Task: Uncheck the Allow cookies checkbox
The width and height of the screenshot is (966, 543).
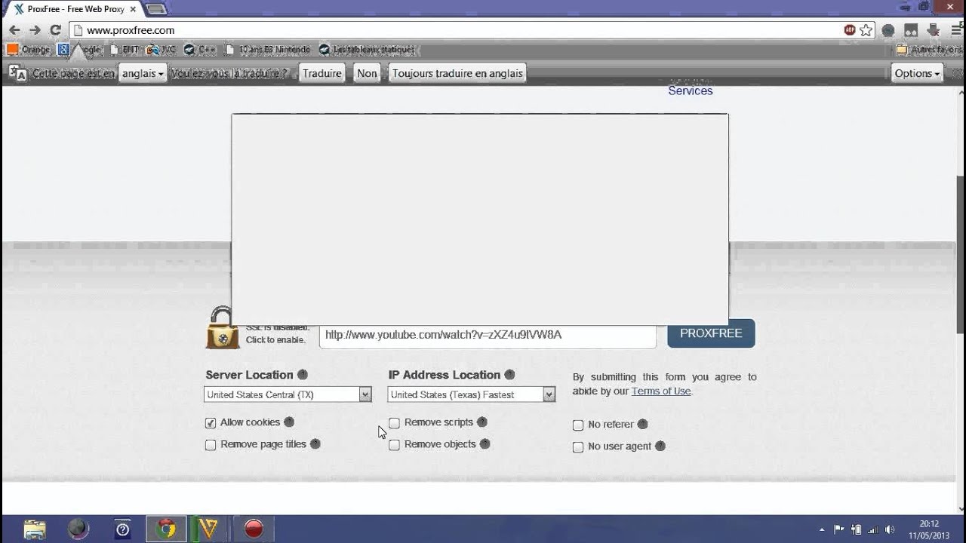Action: pyautogui.click(x=211, y=423)
